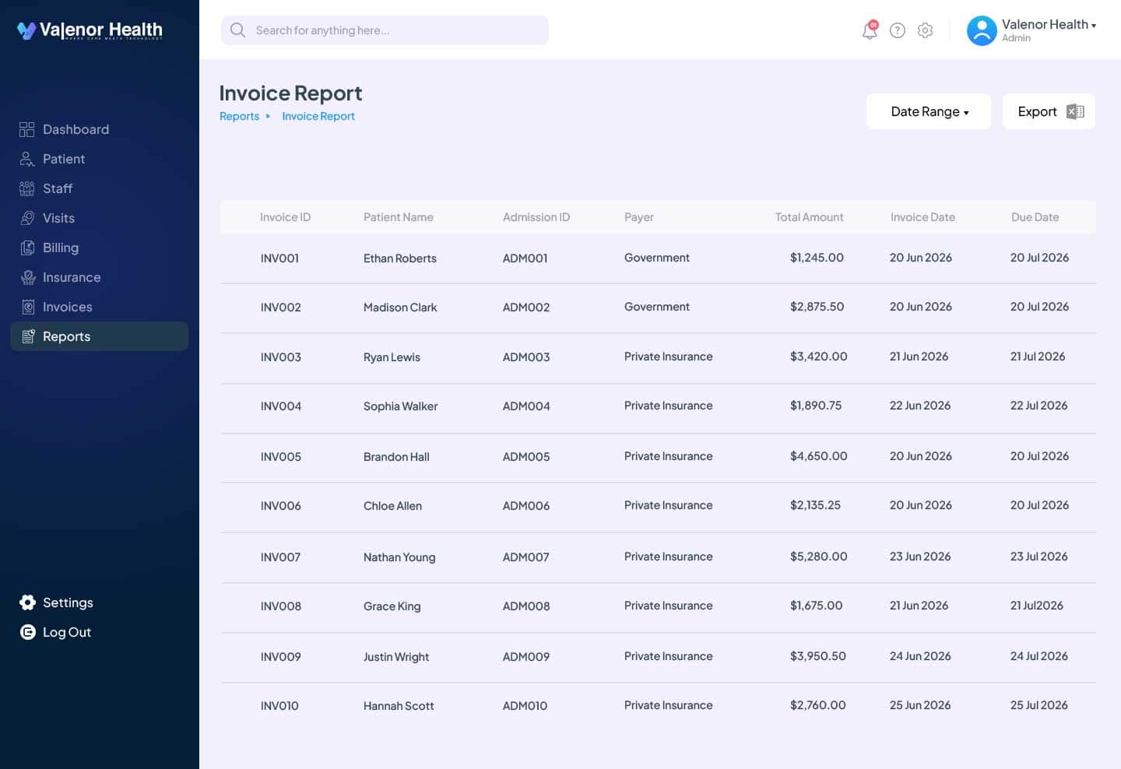Click the Settings gear icon in sidebar
The height and width of the screenshot is (769, 1121).
(x=27, y=602)
